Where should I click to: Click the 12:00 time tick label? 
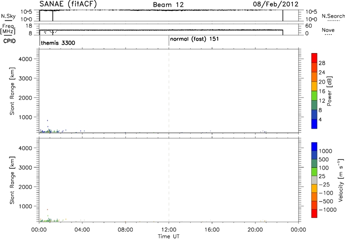pos(169,230)
